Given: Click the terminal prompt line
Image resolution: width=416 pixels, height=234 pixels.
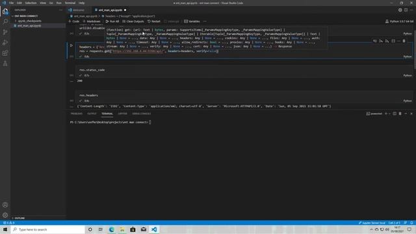Looking at the screenshot, I should pyautogui.click(x=110, y=122).
